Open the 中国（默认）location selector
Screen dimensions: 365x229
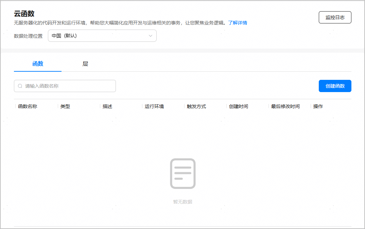click(102, 36)
